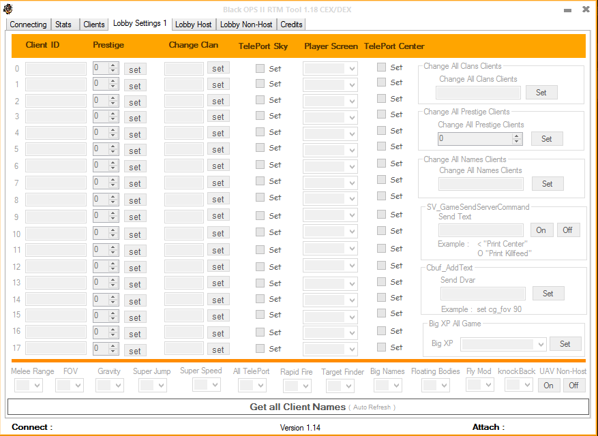The image size is (598, 436).
Task: Click Set for Change All Clans Clients
Action: pyautogui.click(x=541, y=92)
